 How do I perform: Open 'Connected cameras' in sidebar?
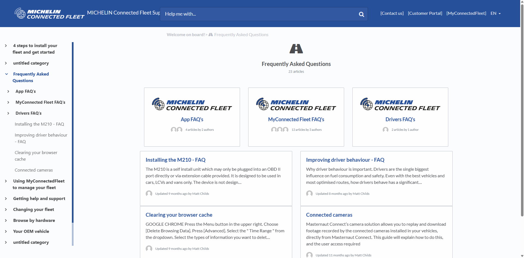[x=34, y=170]
